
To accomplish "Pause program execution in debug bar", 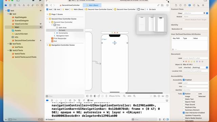I will tap(52, 100).
